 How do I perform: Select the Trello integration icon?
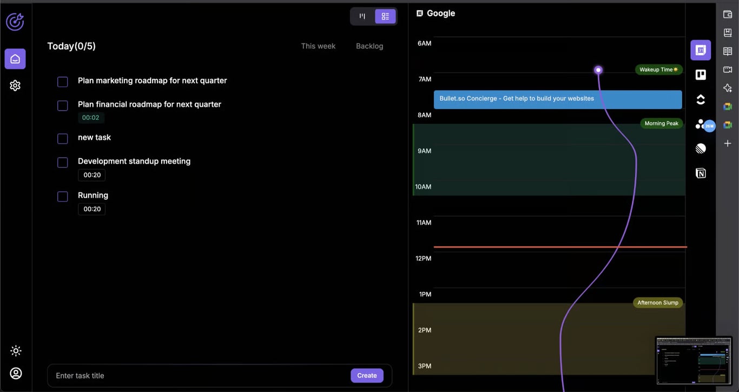click(x=701, y=75)
